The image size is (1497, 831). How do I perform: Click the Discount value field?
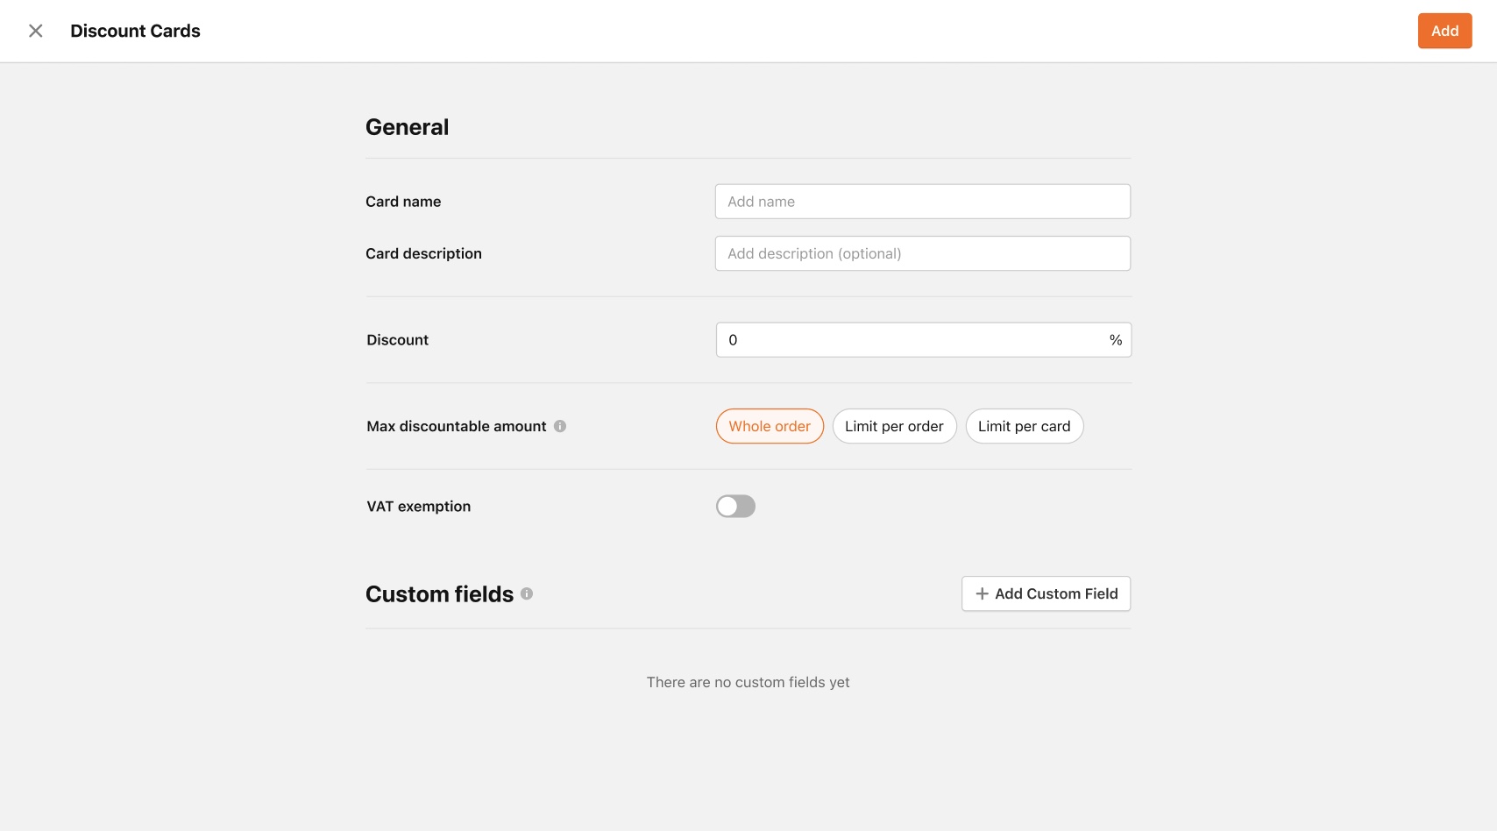tap(923, 340)
